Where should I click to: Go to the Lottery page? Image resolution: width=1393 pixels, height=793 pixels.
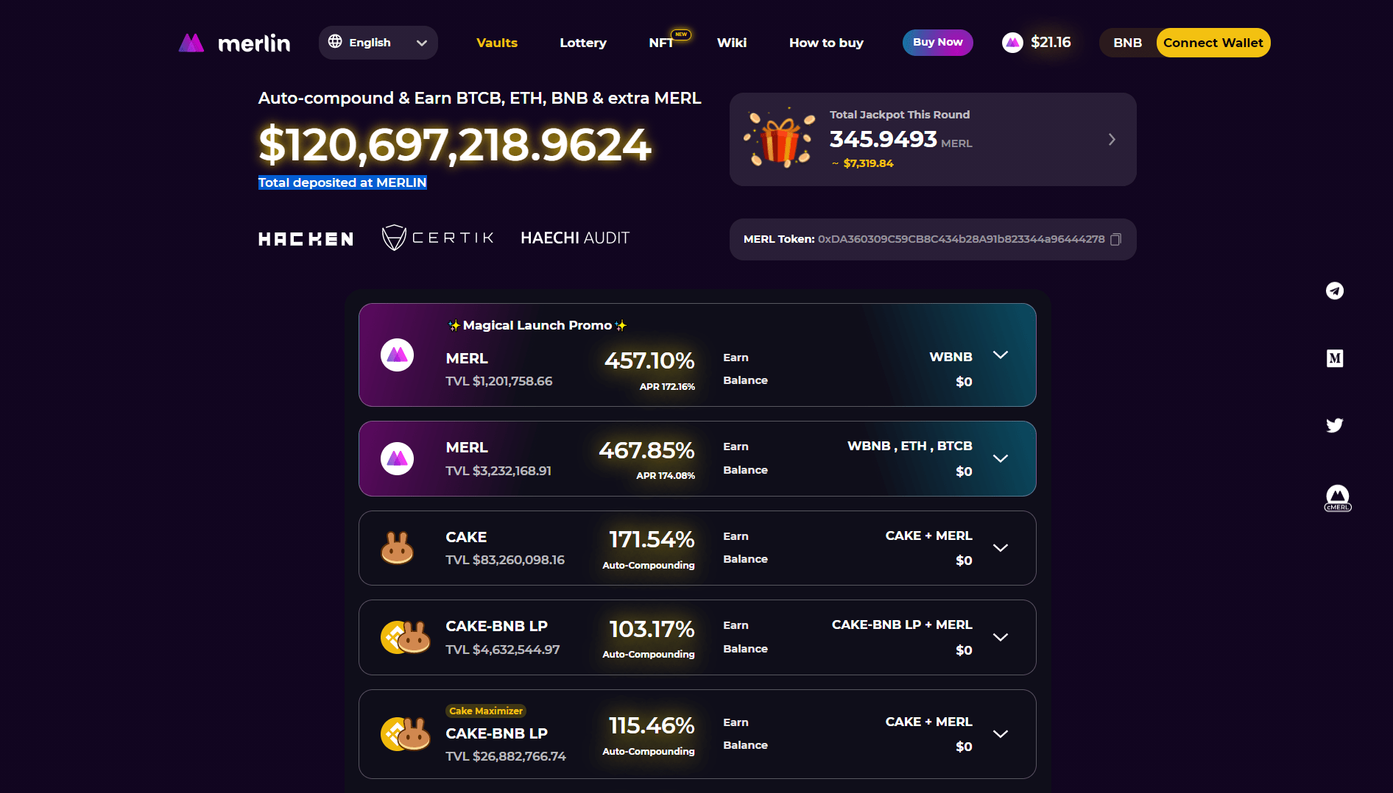click(582, 43)
